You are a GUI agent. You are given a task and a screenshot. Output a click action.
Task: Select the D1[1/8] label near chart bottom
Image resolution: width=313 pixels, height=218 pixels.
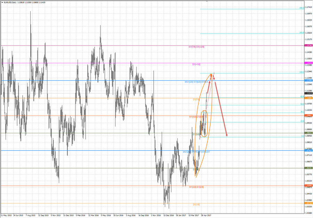pos(196,204)
